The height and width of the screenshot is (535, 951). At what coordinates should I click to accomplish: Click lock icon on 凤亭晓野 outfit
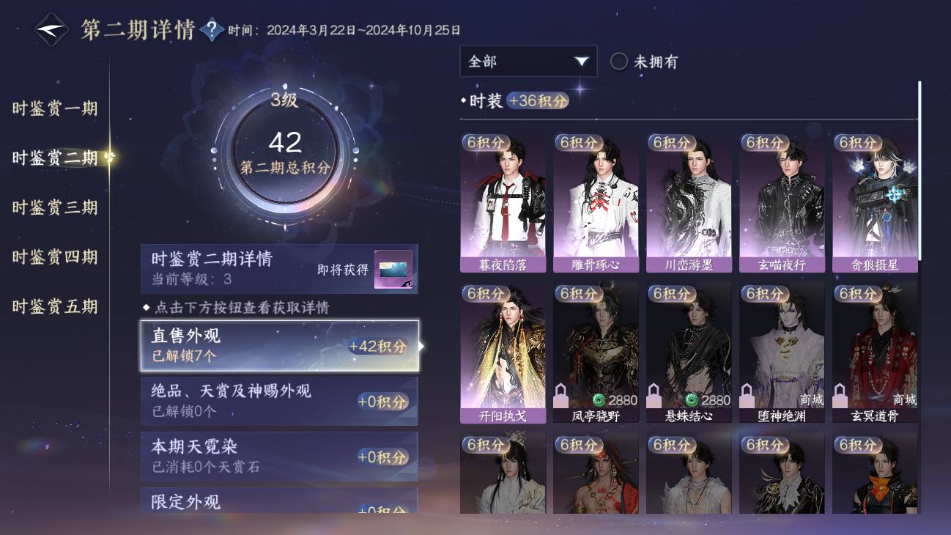pyautogui.click(x=560, y=396)
